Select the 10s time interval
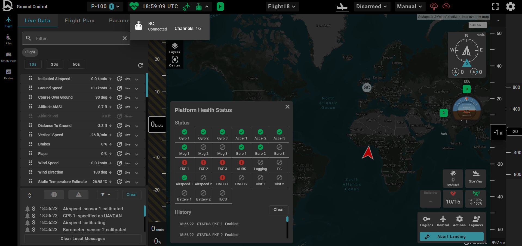This screenshot has width=522, height=246. click(33, 64)
